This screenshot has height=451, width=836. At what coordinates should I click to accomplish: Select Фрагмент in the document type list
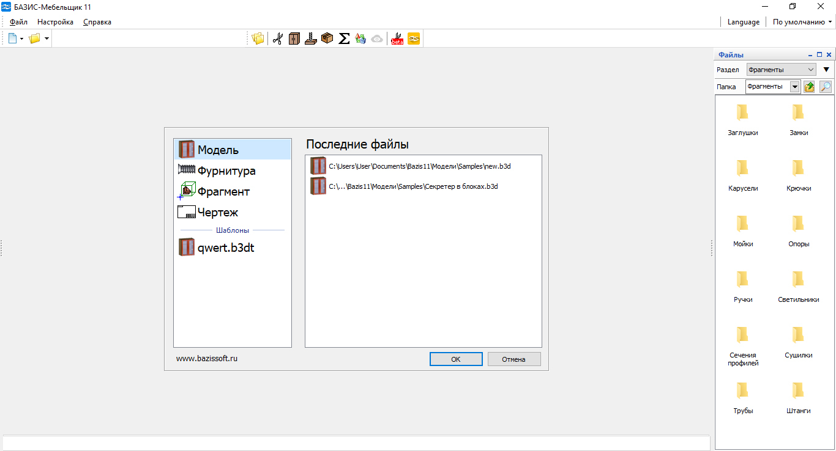point(233,191)
